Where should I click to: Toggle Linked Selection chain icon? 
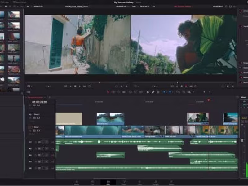click(x=153, y=92)
